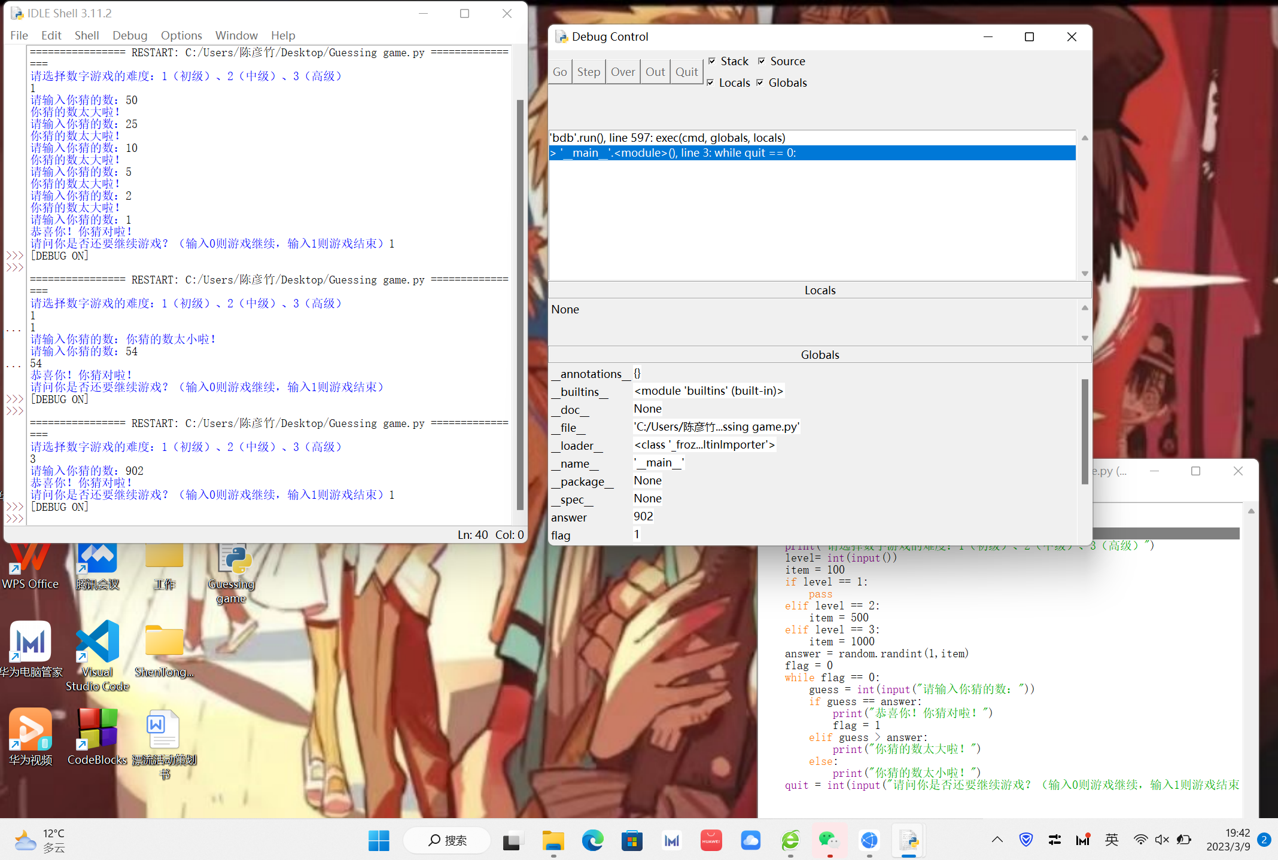Image resolution: width=1278 pixels, height=860 pixels.
Task: Toggle the Stack checkbox in Debug Control
Action: pos(712,61)
